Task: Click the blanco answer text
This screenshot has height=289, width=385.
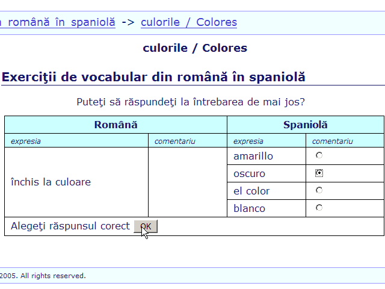Action: point(249,208)
